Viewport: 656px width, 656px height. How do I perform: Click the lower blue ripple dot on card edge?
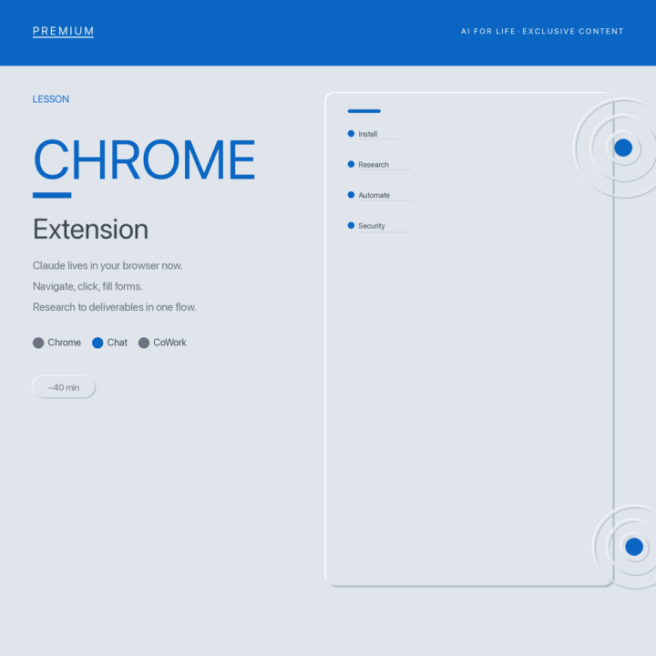pos(634,547)
